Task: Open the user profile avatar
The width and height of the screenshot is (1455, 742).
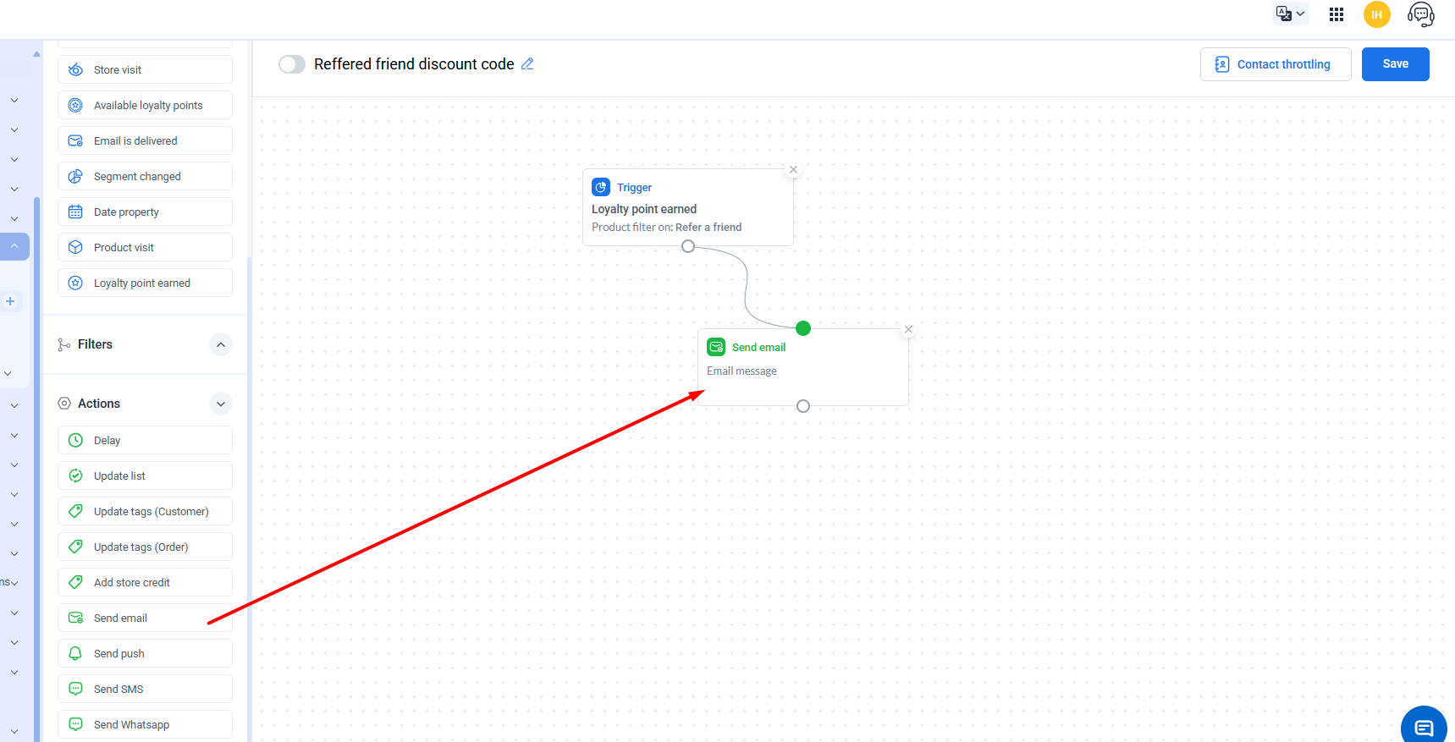Action: click(1376, 14)
